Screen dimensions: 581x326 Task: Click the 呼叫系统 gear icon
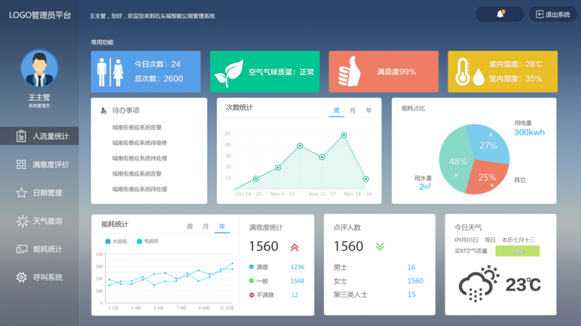[22, 277]
